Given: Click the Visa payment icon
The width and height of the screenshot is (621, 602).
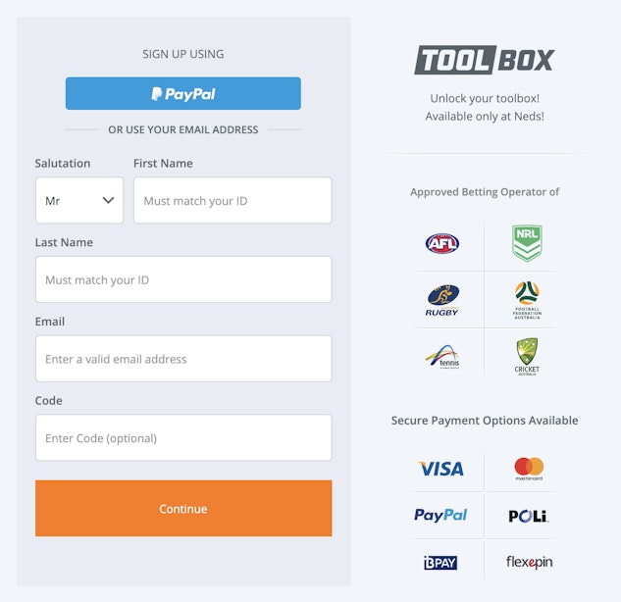Looking at the screenshot, I should tap(441, 469).
